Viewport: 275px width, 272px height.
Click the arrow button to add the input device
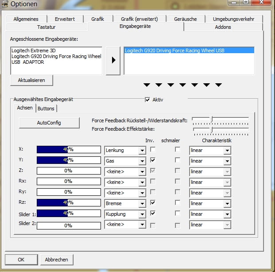[113, 60]
